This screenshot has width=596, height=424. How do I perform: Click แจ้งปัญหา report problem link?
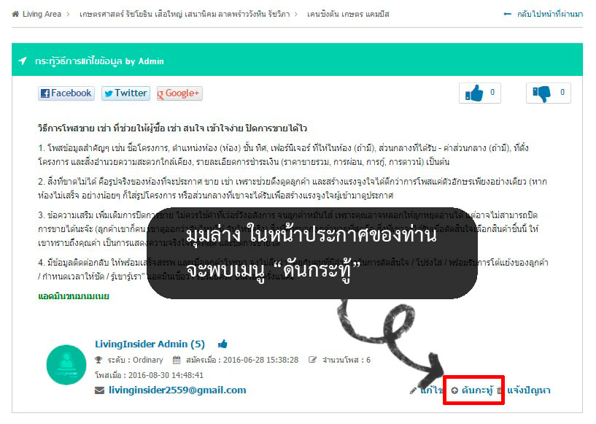pyautogui.click(x=528, y=390)
